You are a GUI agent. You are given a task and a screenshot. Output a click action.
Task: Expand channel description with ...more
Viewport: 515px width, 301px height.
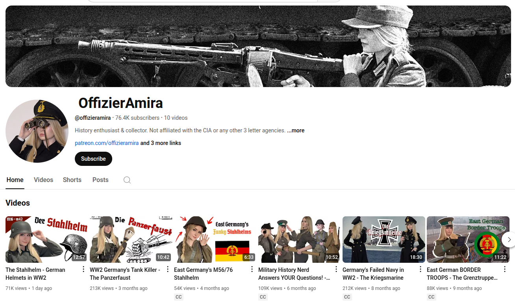[295, 130]
